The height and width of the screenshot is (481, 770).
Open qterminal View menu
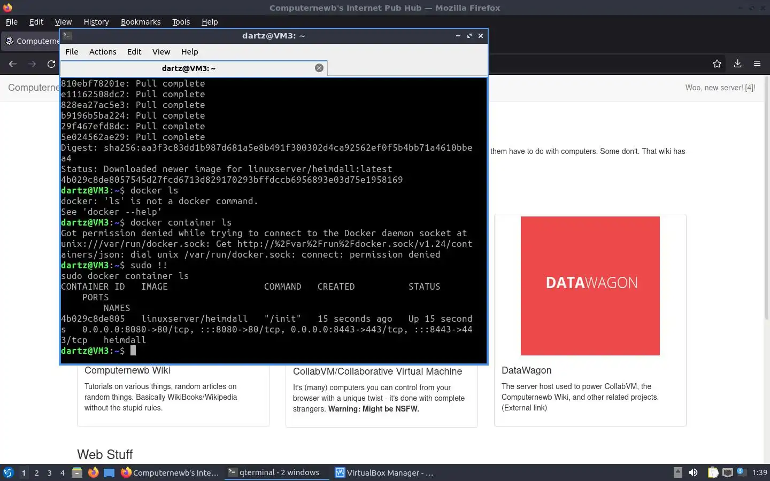[161, 52]
